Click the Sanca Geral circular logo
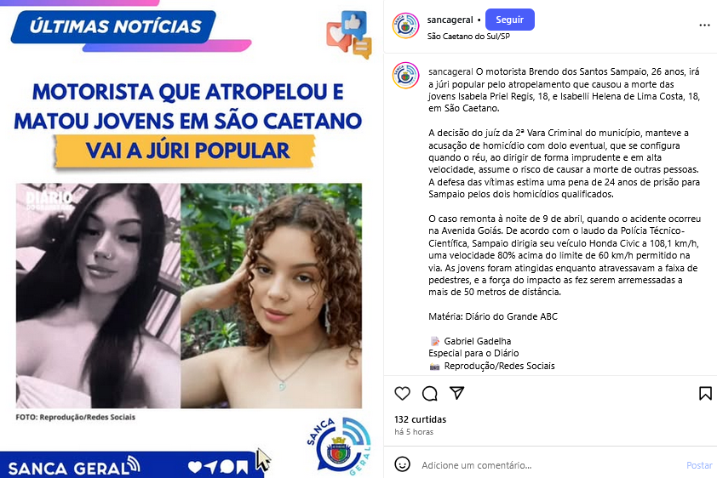This screenshot has width=717, height=478. 339,446
